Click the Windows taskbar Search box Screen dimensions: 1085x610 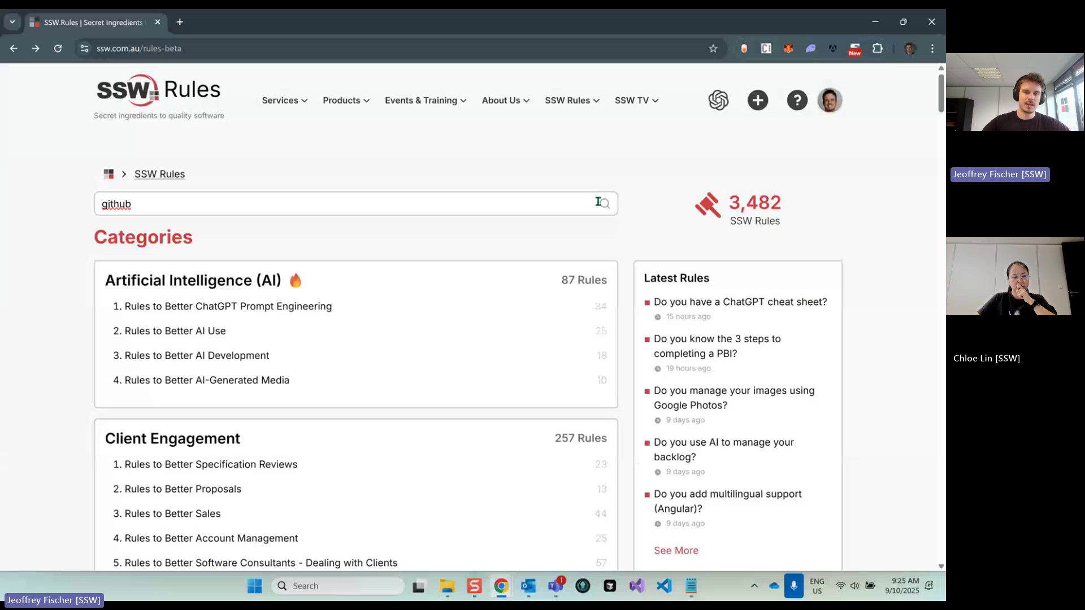point(338,586)
